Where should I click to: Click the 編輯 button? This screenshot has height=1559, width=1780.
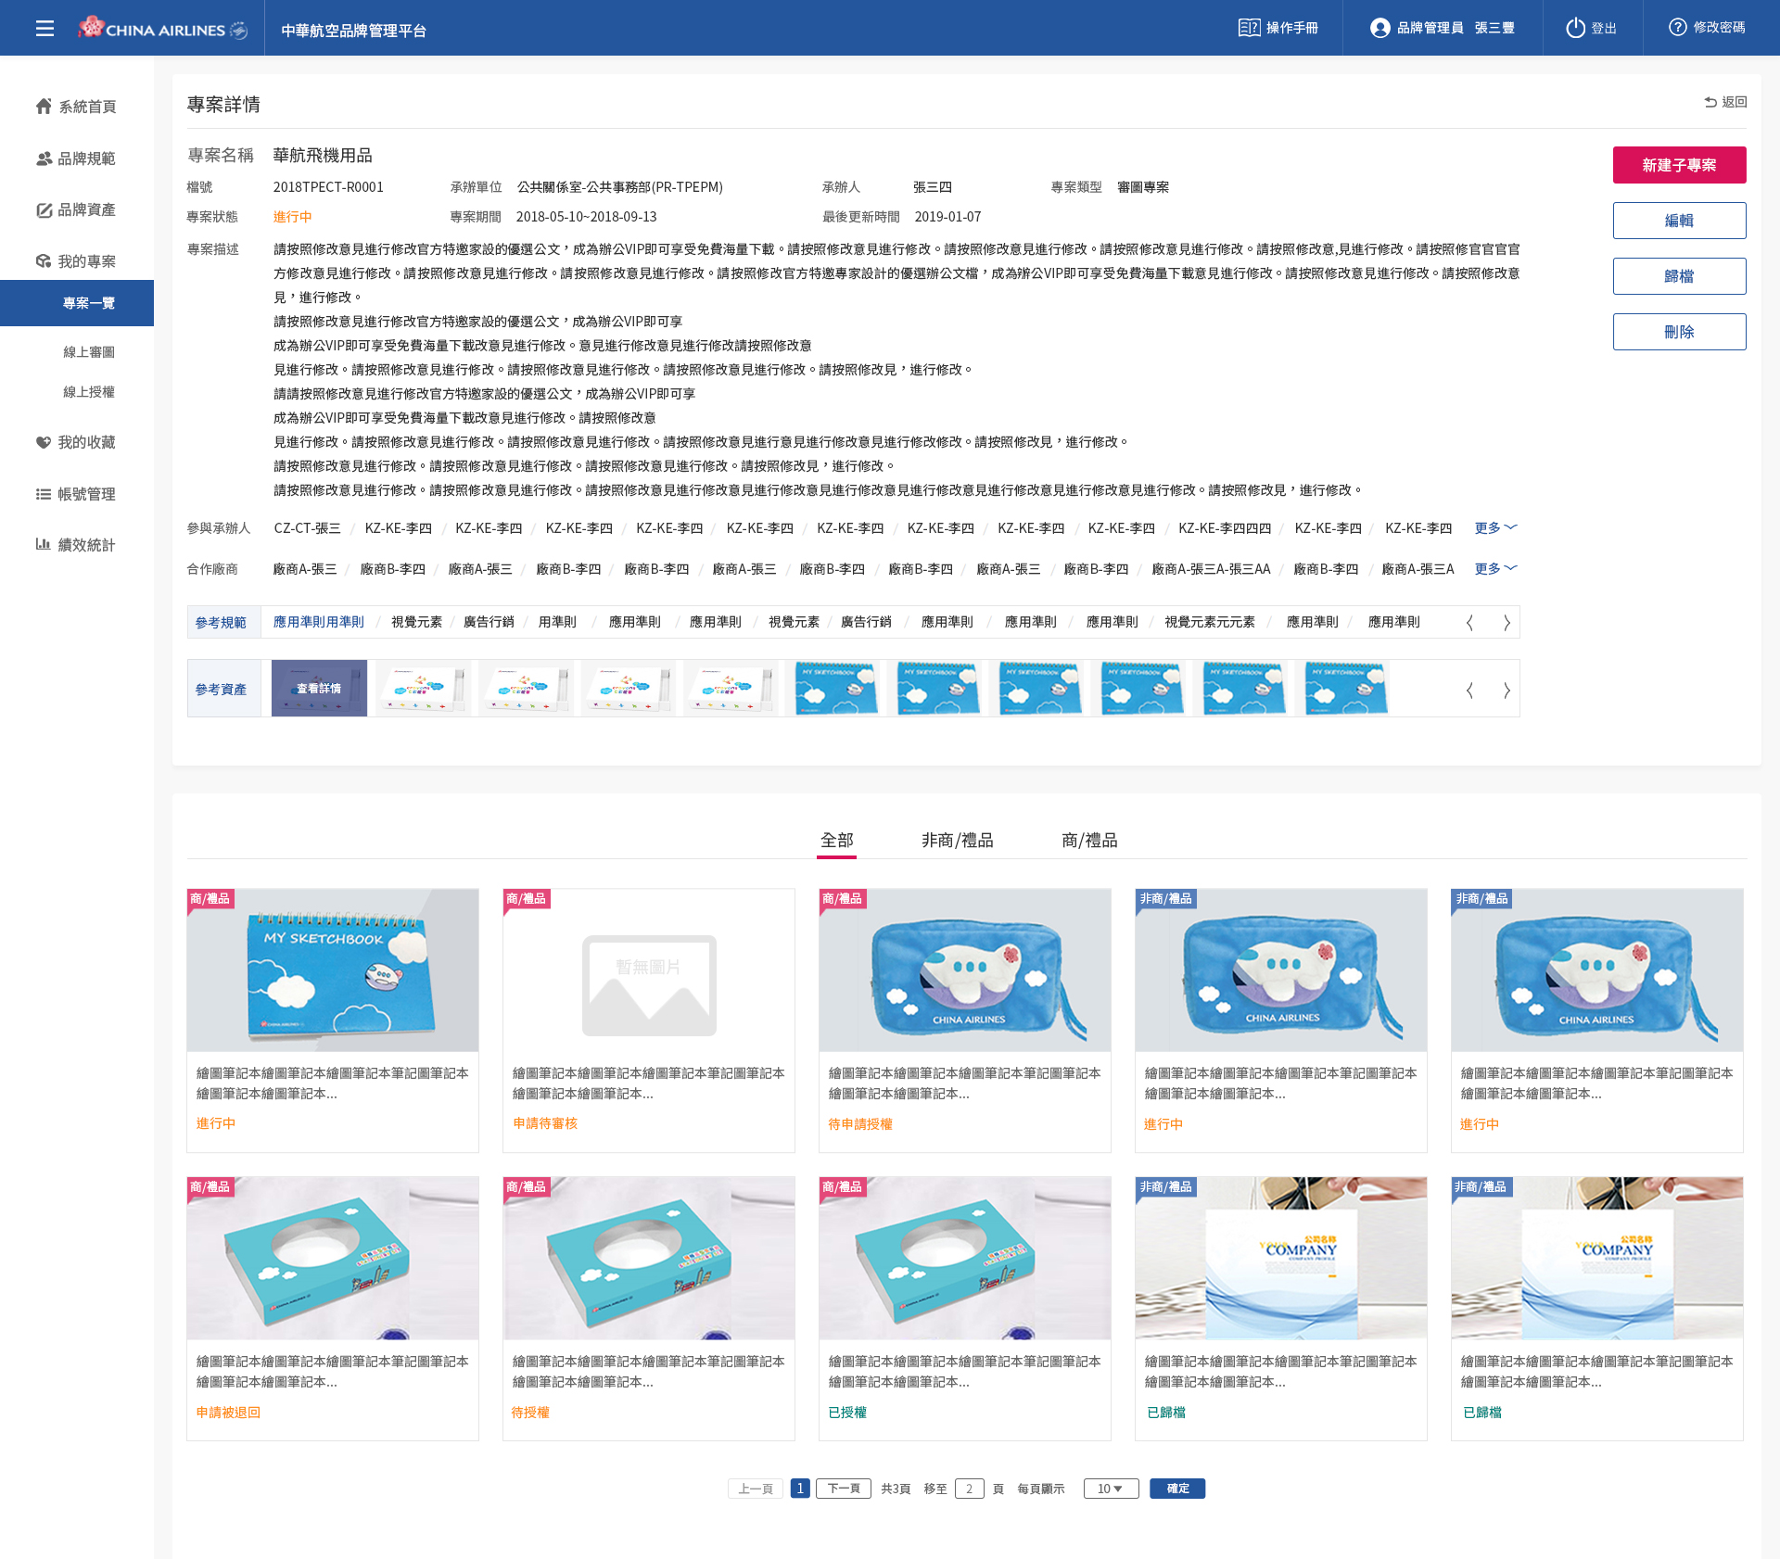[1679, 221]
